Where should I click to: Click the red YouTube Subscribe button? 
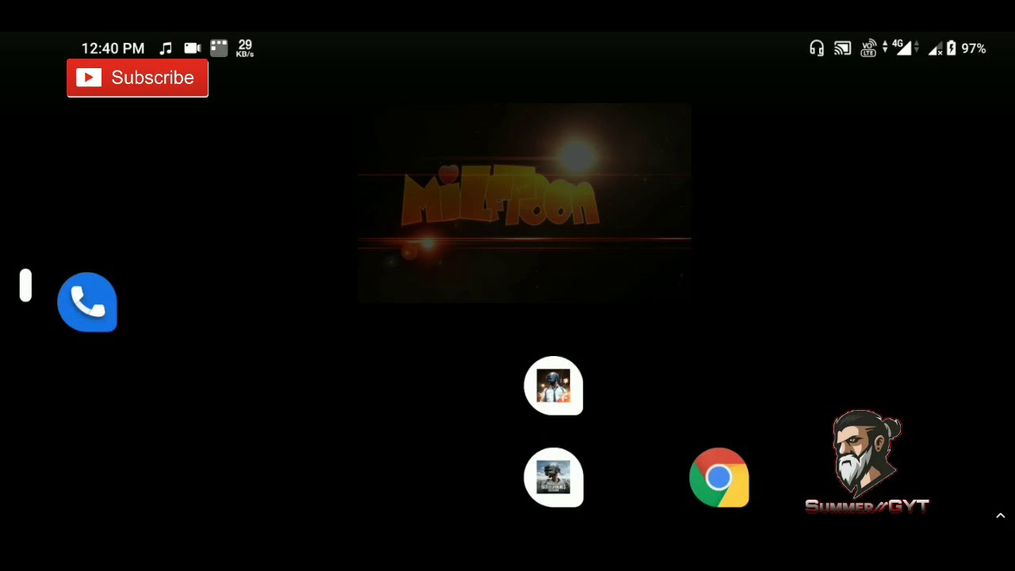(x=137, y=78)
